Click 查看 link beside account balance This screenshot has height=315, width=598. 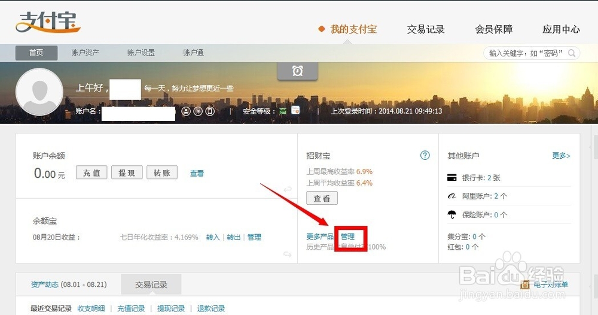197,173
